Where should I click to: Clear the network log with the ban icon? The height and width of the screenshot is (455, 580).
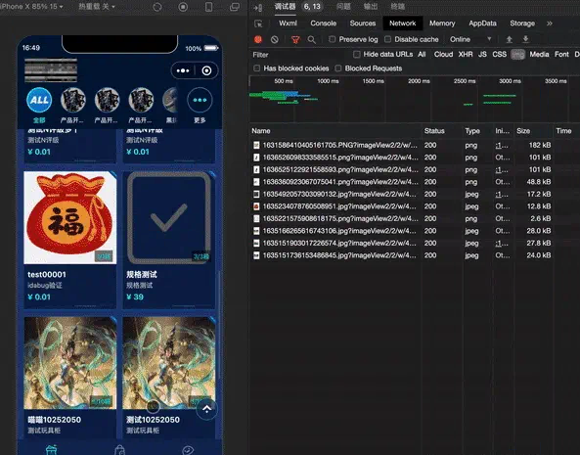click(x=275, y=39)
